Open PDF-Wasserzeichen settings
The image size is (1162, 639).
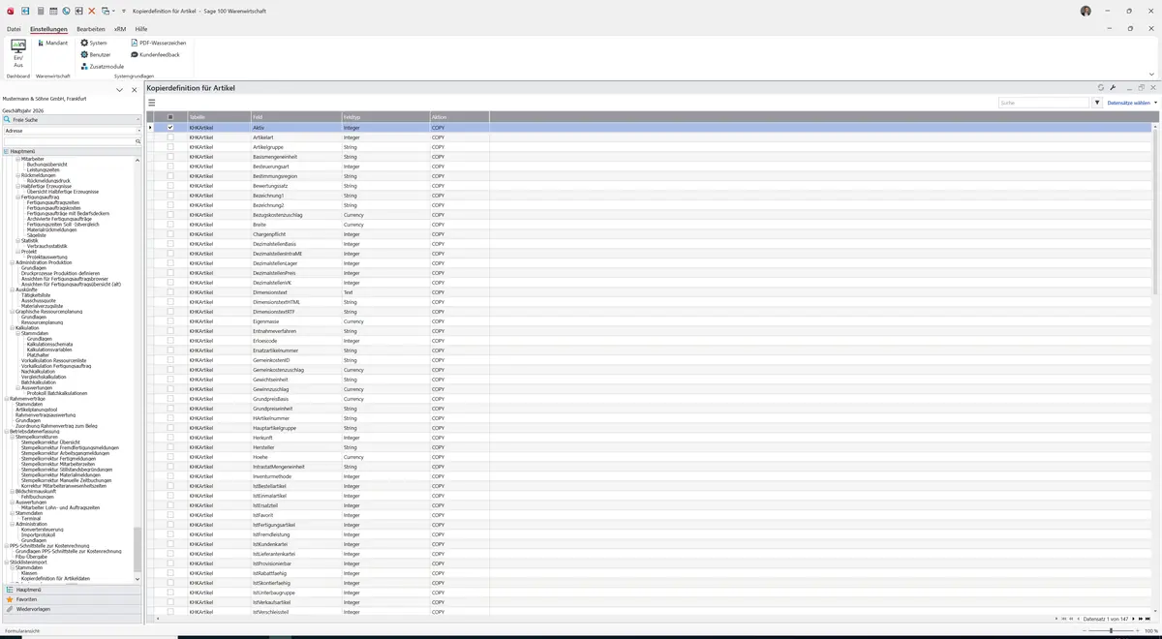158,44
